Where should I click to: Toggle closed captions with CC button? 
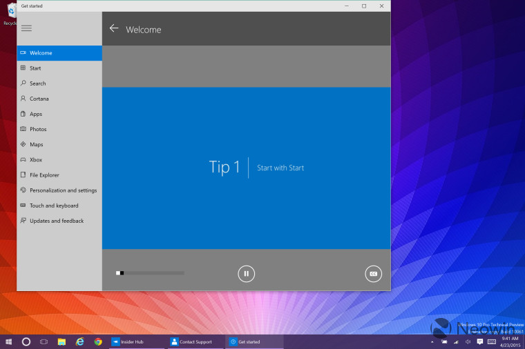(x=373, y=274)
